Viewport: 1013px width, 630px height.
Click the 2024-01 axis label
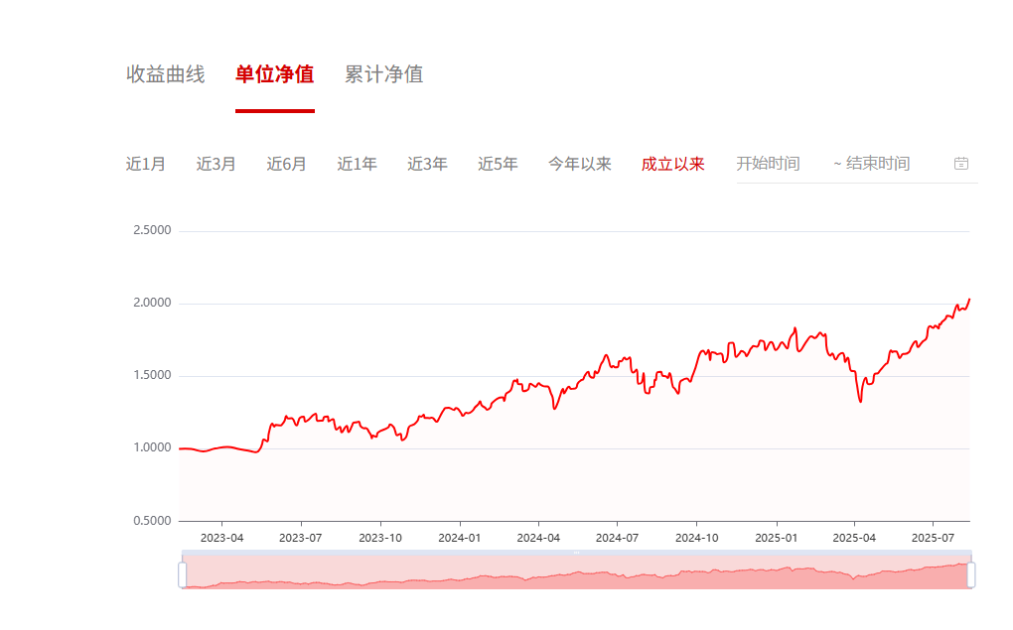tap(461, 536)
